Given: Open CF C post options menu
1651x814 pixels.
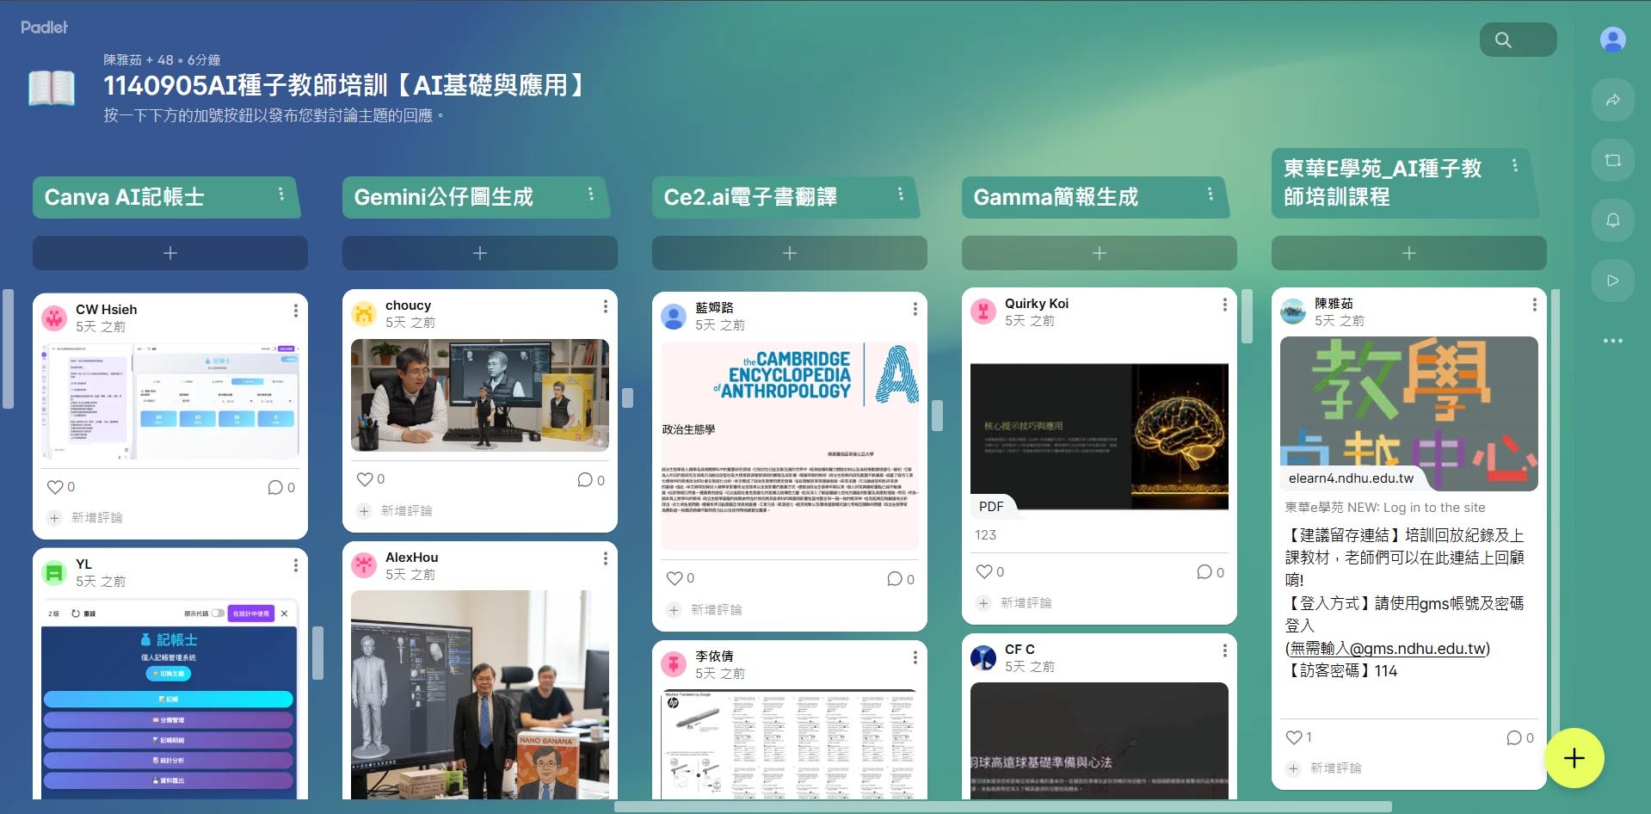Looking at the screenshot, I should point(1225,651).
